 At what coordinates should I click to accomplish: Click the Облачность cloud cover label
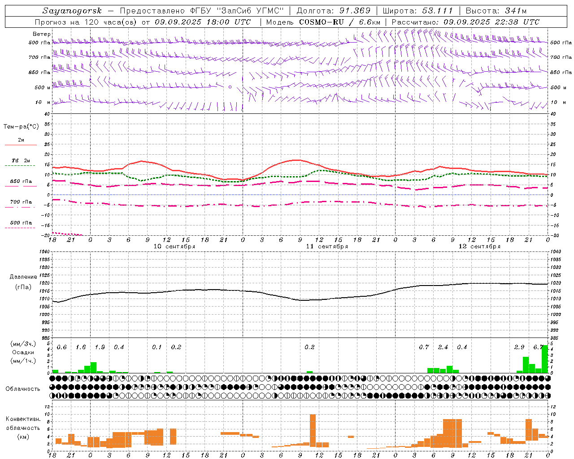tap(23, 389)
